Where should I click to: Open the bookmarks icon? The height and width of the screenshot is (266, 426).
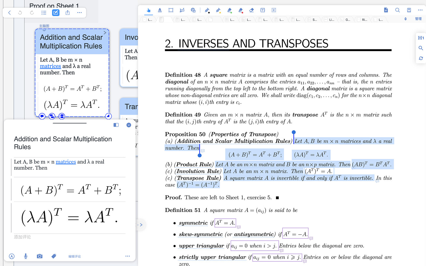[x=409, y=10]
